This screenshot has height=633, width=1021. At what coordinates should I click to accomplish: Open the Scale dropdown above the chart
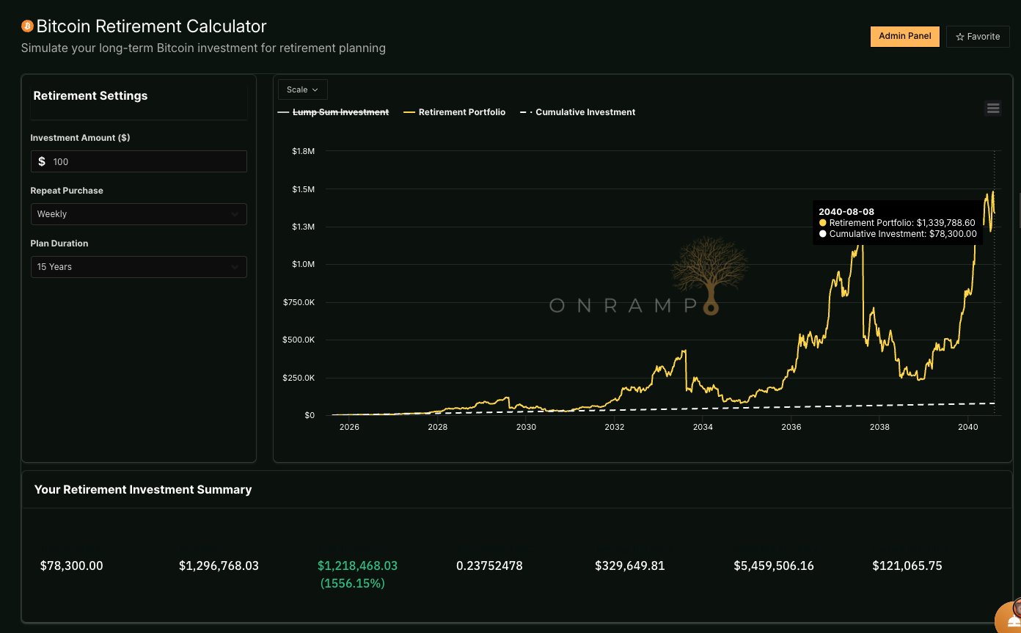(302, 89)
